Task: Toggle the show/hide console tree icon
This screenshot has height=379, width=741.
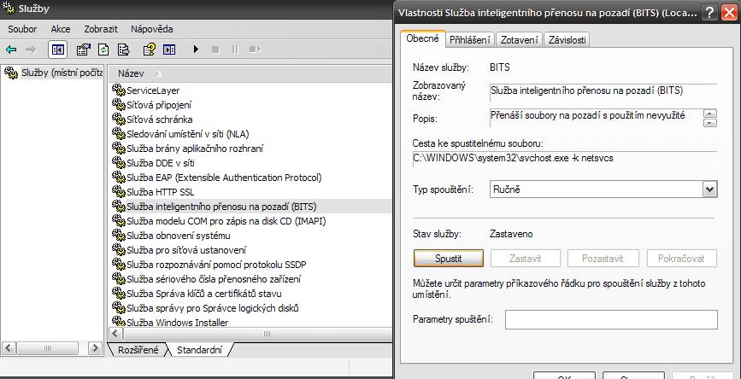Action: [57, 50]
